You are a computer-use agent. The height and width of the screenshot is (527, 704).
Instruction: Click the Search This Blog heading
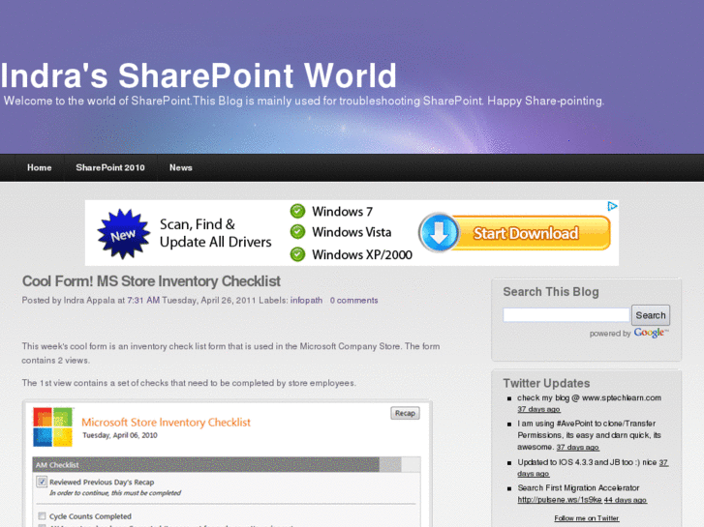551,292
